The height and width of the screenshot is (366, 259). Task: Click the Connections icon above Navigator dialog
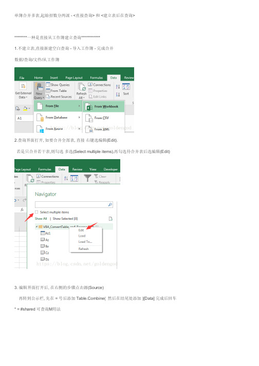tap(39, 176)
